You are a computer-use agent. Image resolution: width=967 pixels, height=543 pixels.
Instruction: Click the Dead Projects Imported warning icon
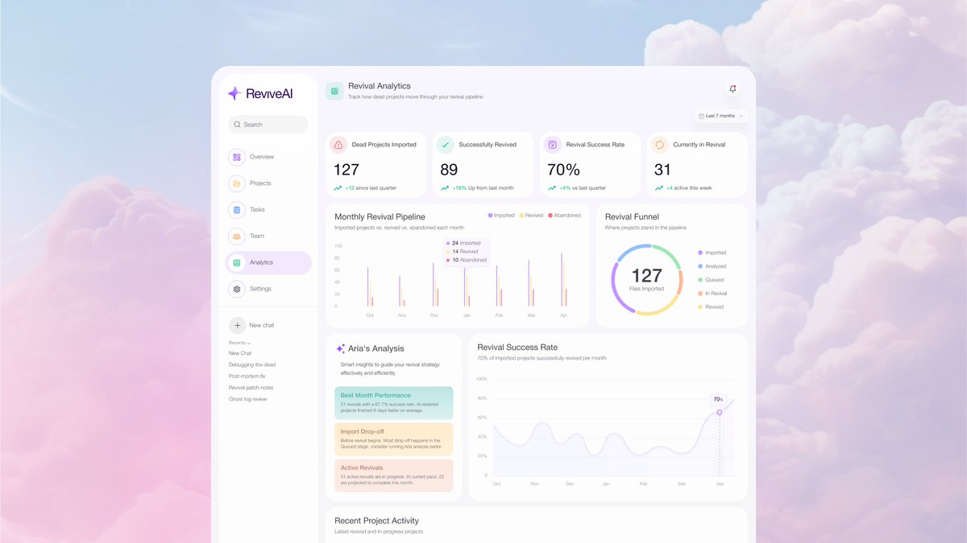click(x=338, y=145)
